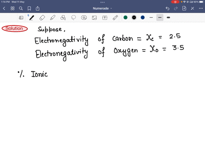205x154 pixels.
Task: Tap the battery indicator in status bar
Action: click(202, 2)
